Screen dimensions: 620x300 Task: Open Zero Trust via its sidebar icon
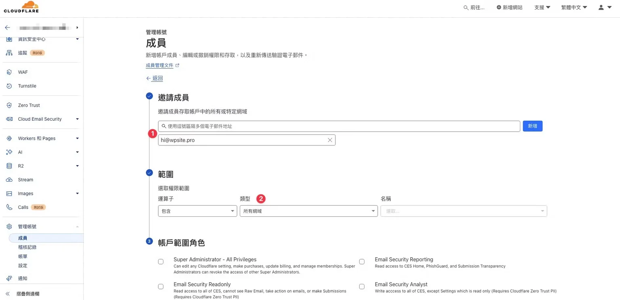tap(9, 105)
